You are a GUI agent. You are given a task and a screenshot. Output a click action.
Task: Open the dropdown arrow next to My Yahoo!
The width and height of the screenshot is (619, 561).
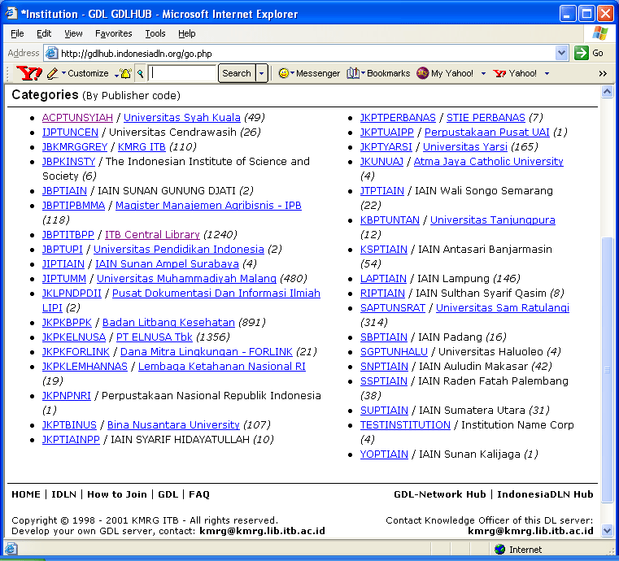[483, 73]
